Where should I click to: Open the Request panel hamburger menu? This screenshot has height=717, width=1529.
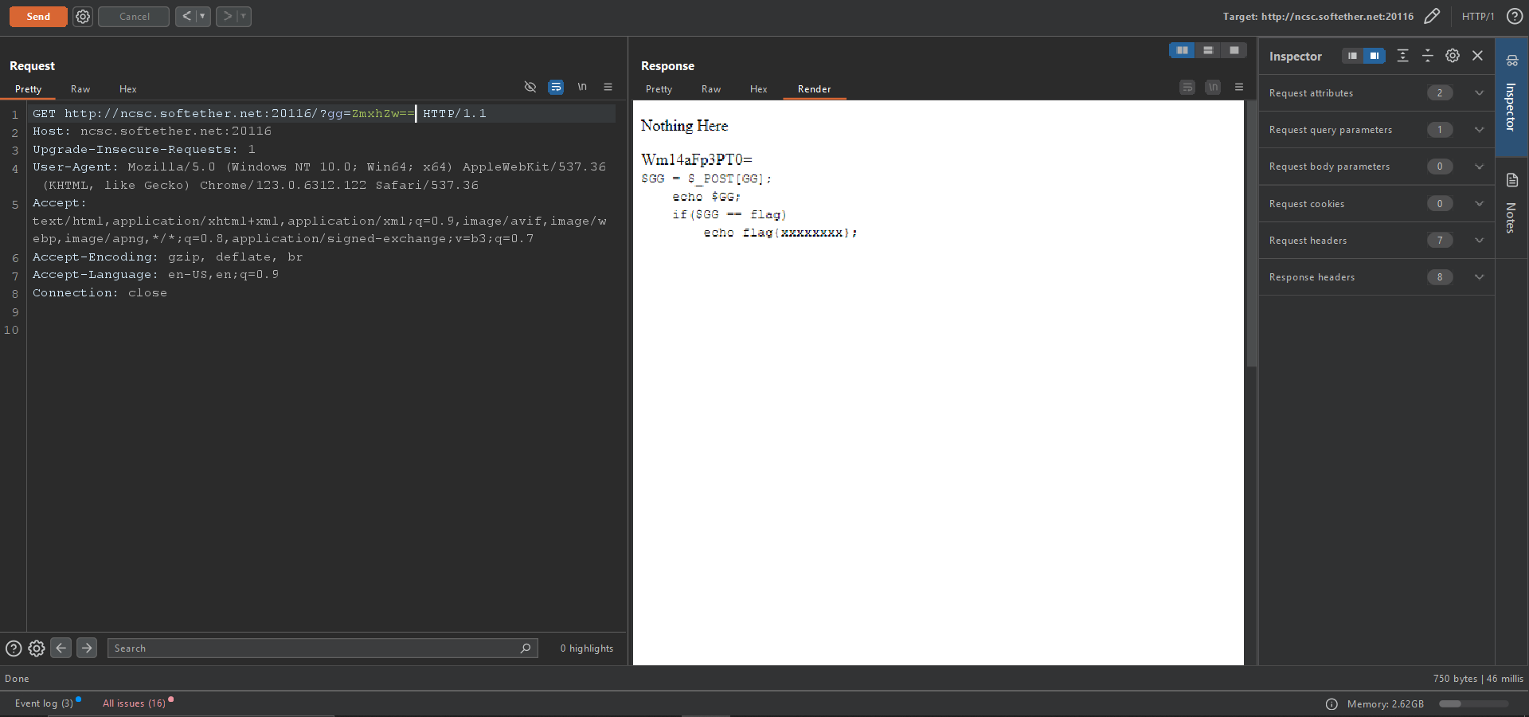tap(608, 87)
